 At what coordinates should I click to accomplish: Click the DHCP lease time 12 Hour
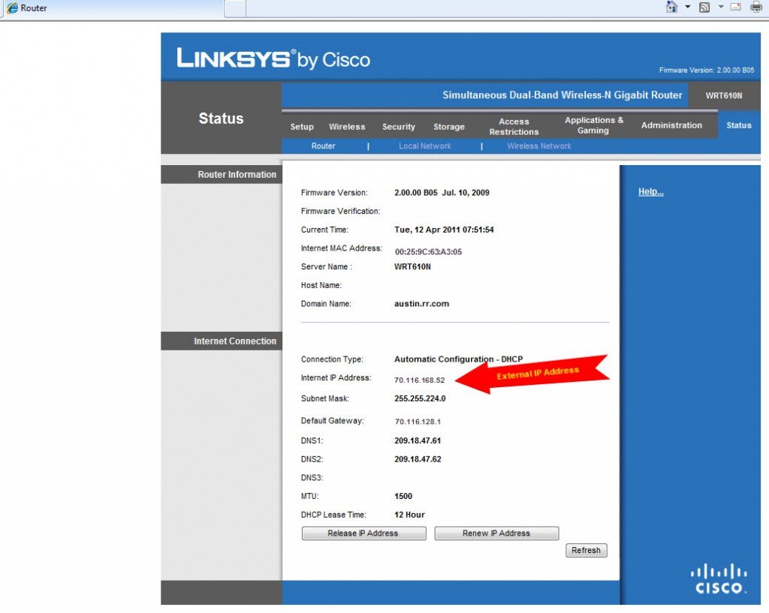409,515
